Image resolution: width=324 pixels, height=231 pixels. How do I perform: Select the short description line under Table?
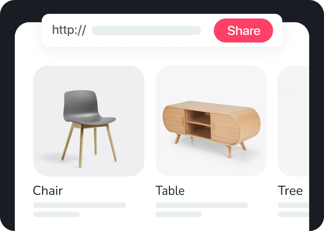179,214
